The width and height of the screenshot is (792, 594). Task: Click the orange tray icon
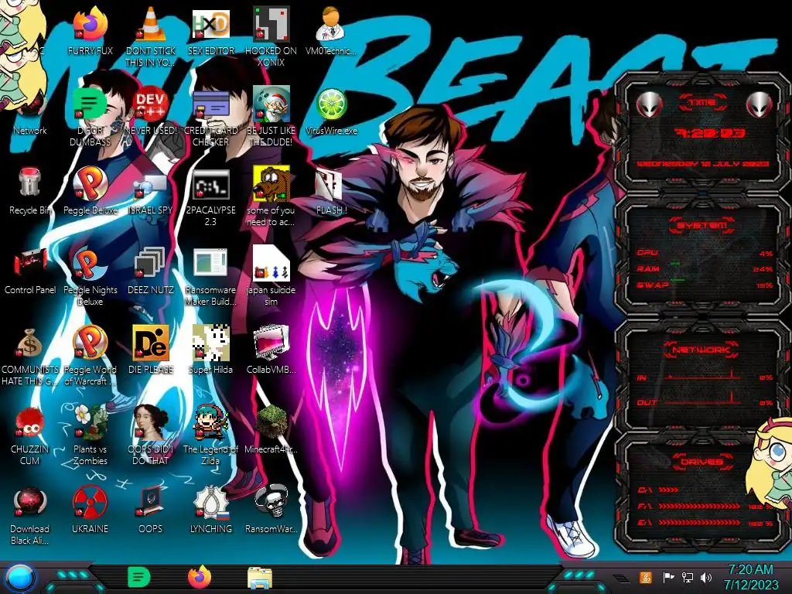click(646, 577)
